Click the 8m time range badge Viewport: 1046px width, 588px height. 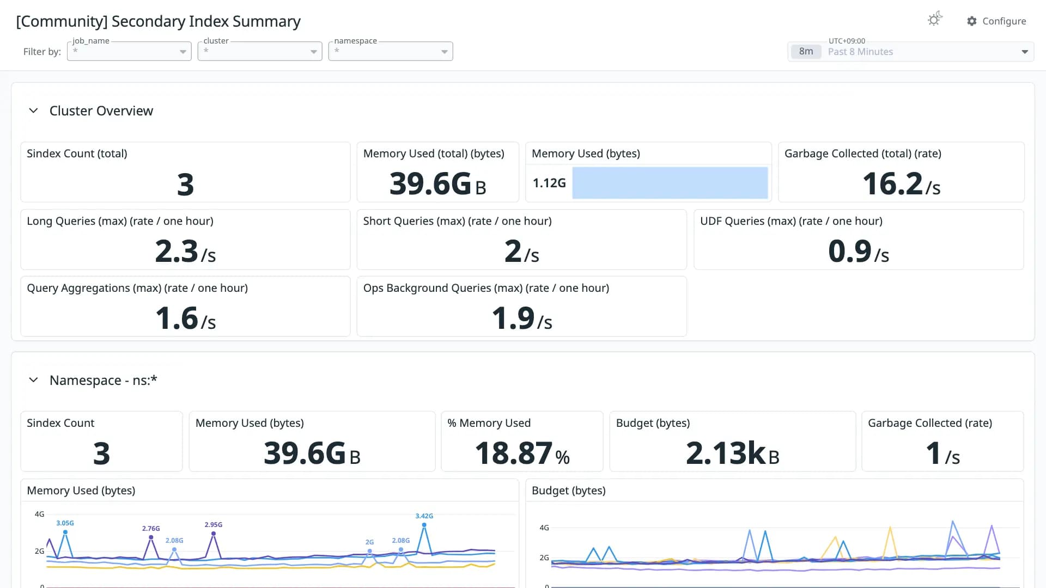point(806,52)
